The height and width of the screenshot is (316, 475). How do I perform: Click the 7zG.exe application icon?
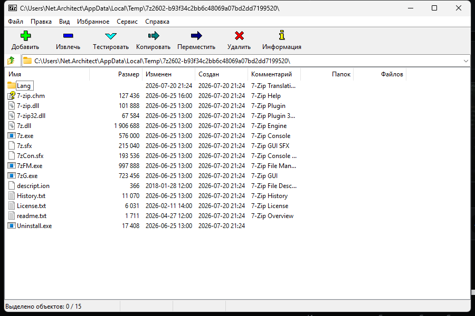point(12,175)
